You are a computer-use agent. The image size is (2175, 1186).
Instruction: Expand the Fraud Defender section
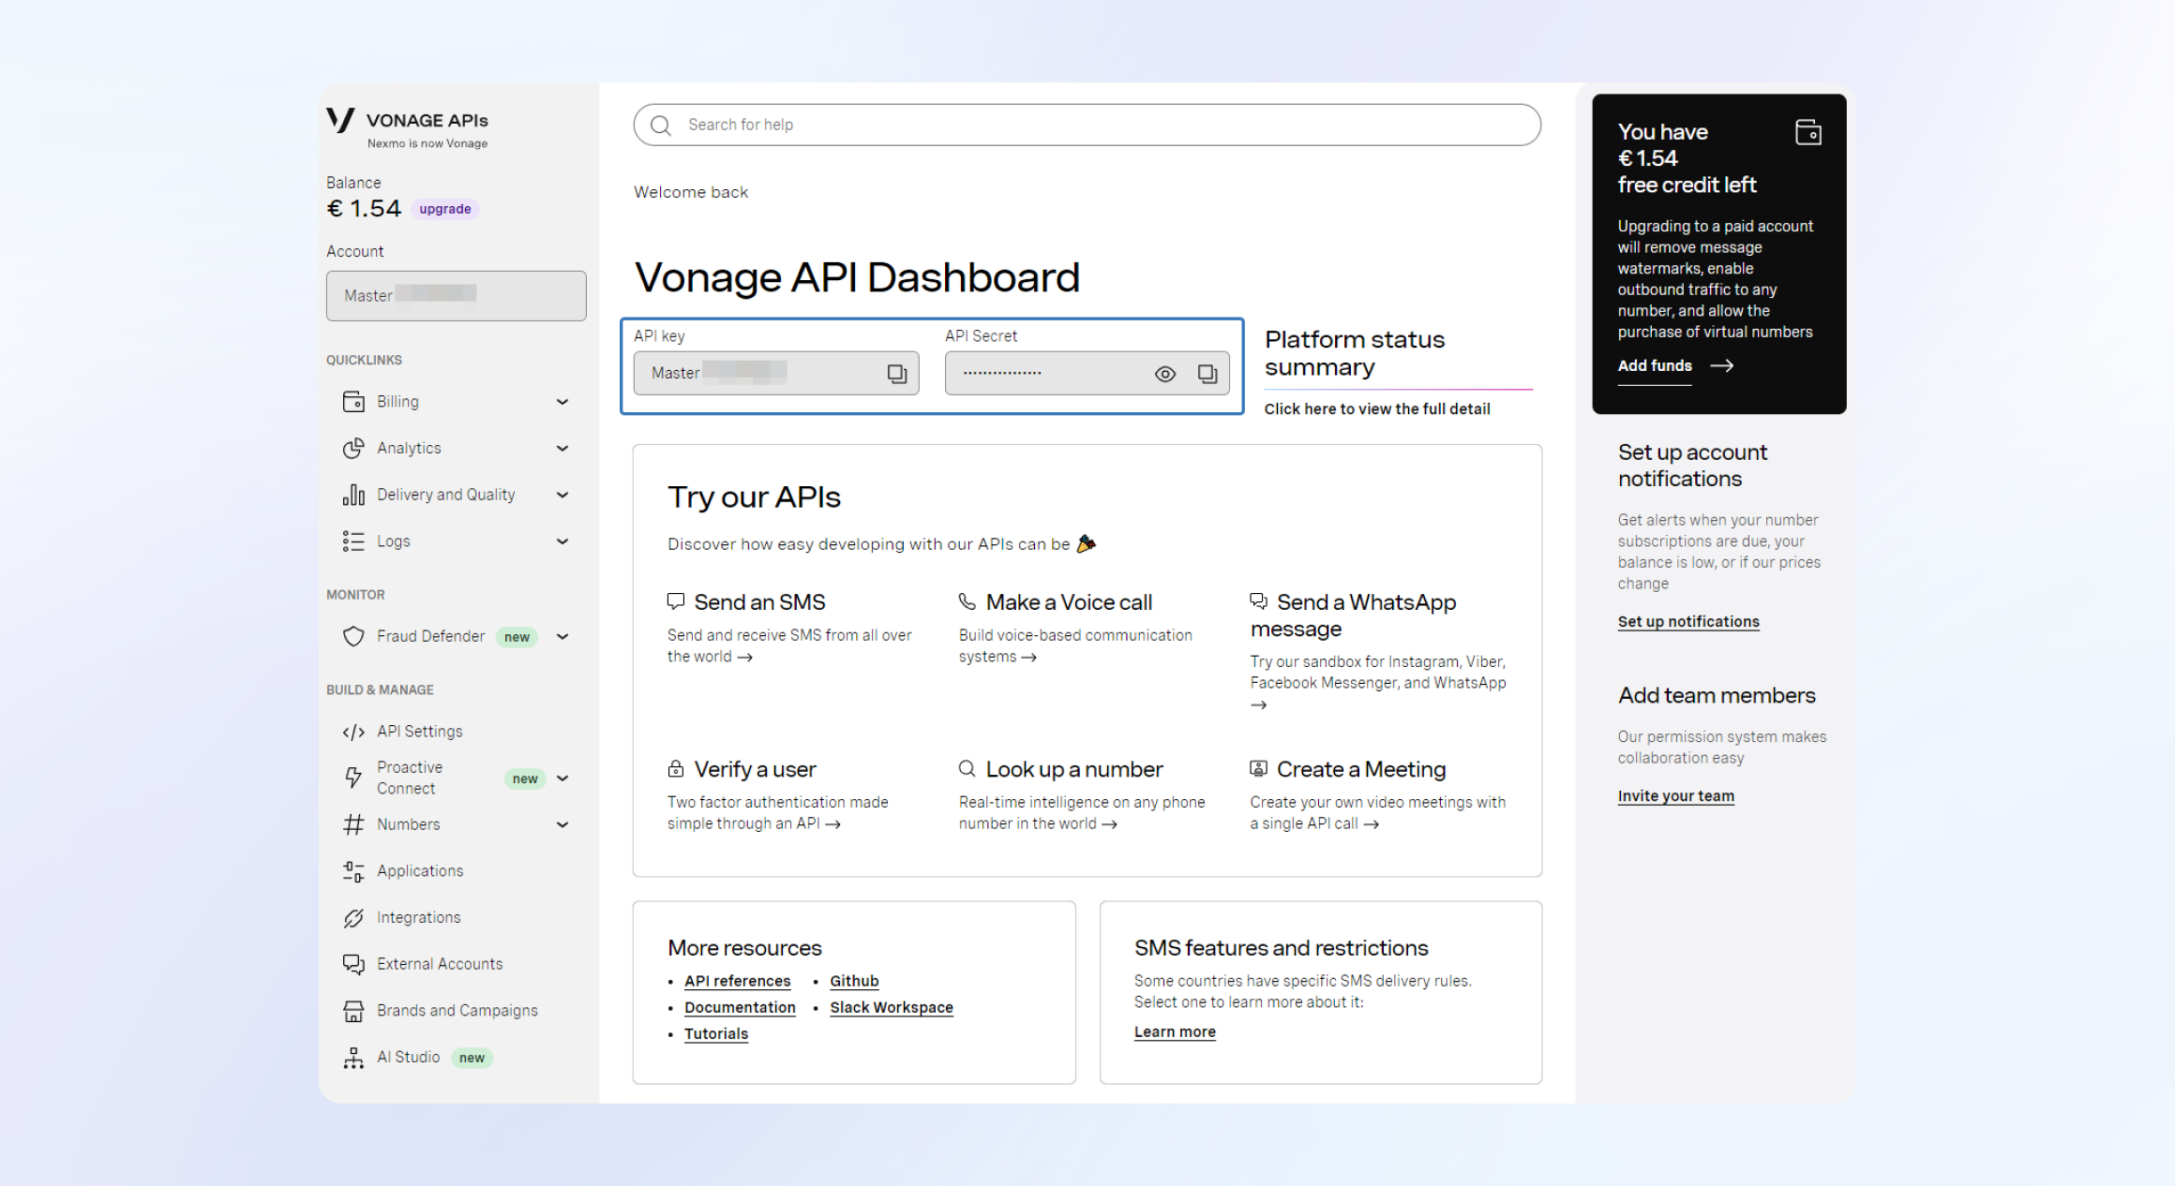point(562,637)
